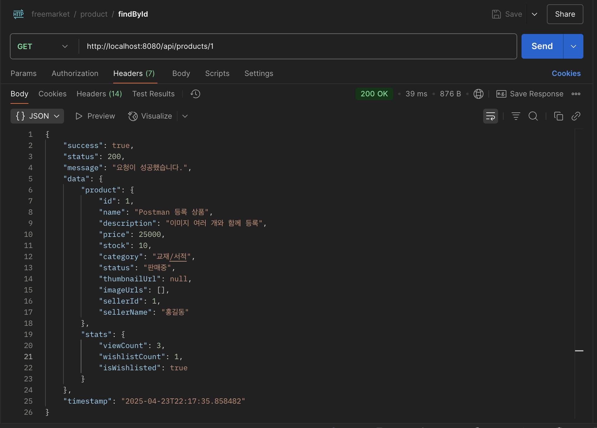The height and width of the screenshot is (428, 597).
Task: Click the Save floppy disk icon
Action: click(496, 14)
